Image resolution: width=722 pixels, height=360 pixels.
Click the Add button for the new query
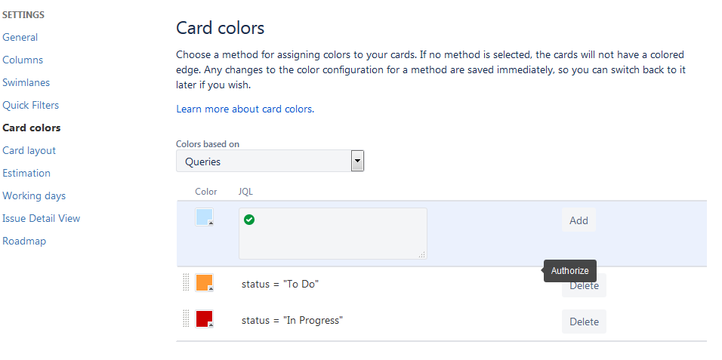coord(579,220)
